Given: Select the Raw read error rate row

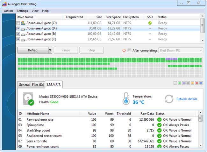Looking at the screenshot, I should point(108,119).
